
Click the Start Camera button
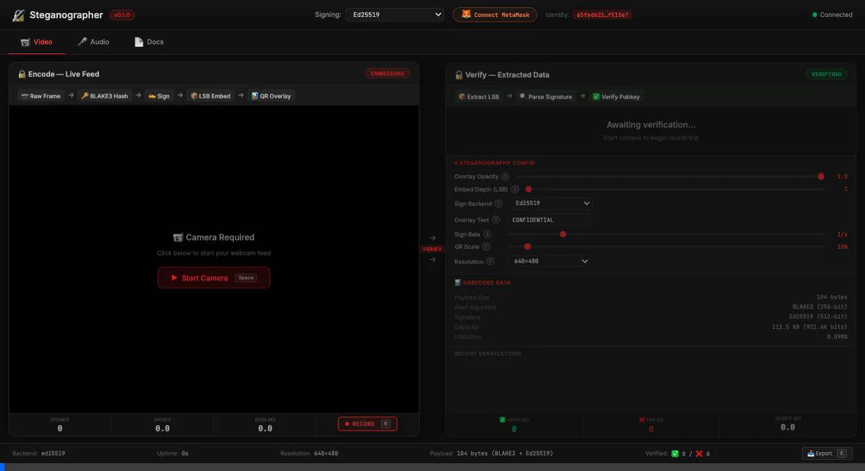click(214, 278)
